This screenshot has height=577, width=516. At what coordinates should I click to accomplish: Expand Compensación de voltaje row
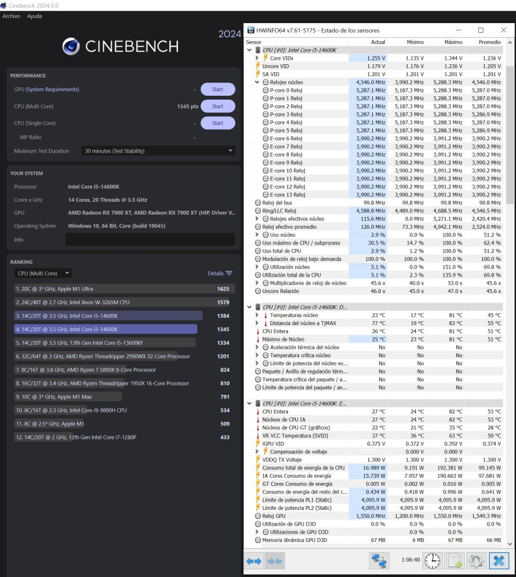click(x=257, y=451)
